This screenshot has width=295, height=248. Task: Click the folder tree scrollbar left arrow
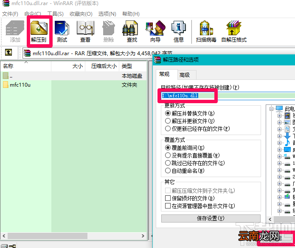270,219
